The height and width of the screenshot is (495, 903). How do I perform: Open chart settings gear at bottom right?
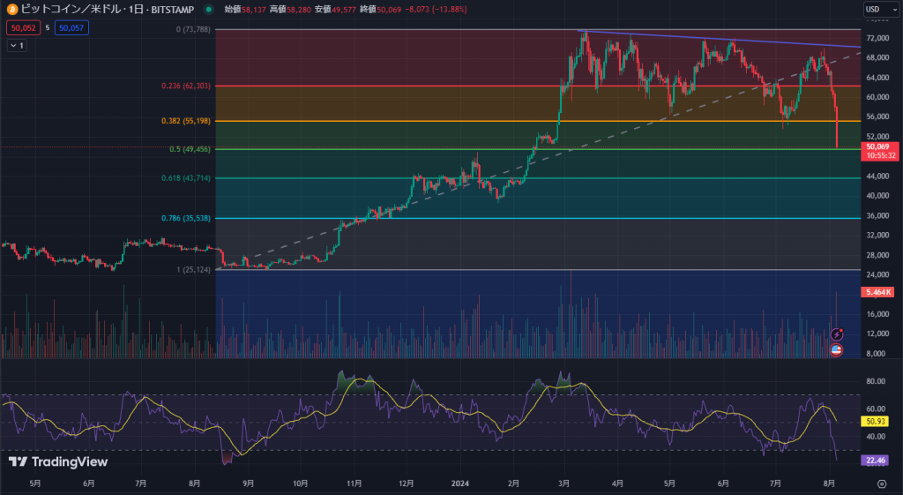pos(881,484)
